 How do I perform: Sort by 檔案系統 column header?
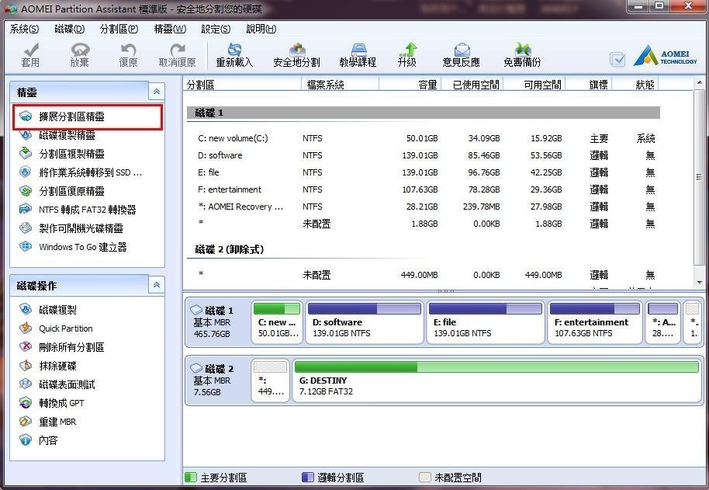point(340,85)
